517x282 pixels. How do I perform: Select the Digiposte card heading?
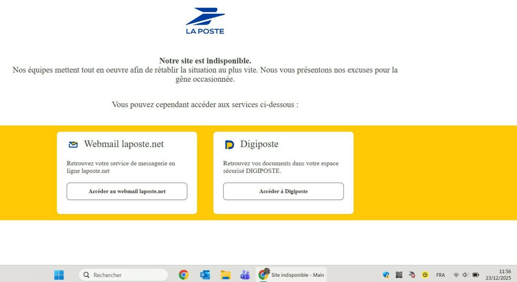259,144
